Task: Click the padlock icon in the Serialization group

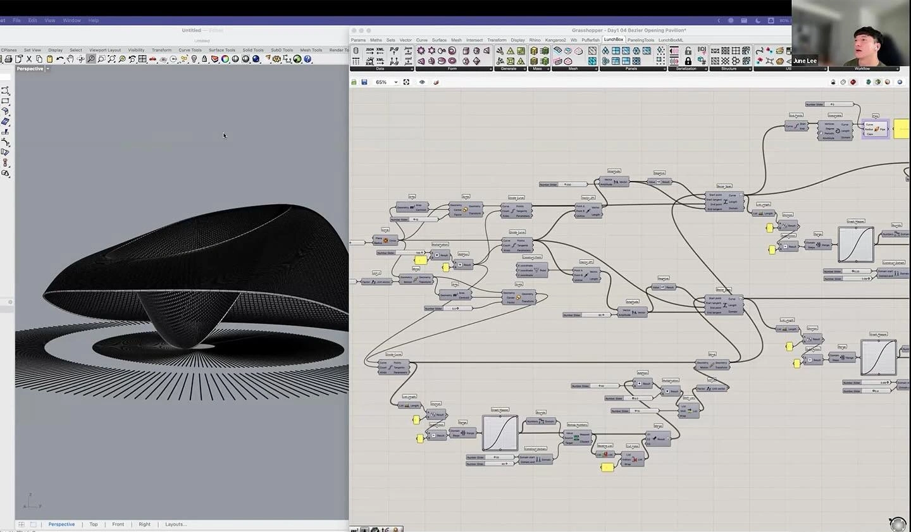Action: 688,61
